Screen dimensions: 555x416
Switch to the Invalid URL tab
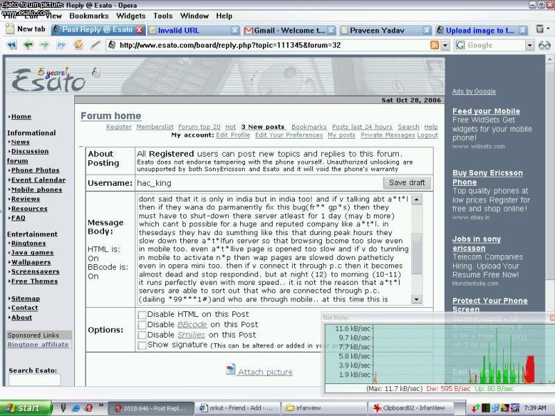pos(194,31)
